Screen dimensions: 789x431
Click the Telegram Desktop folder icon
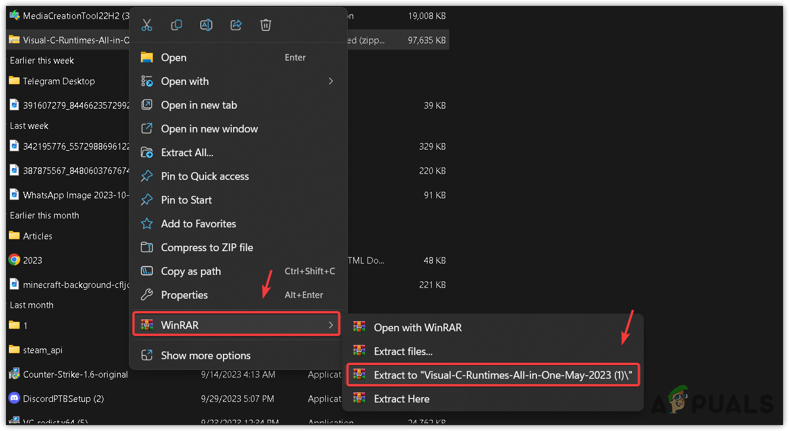coord(14,81)
